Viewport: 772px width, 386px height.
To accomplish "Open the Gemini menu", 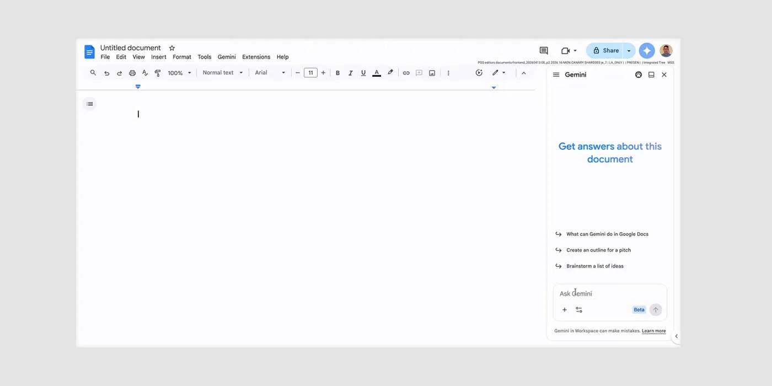I will click(x=227, y=57).
